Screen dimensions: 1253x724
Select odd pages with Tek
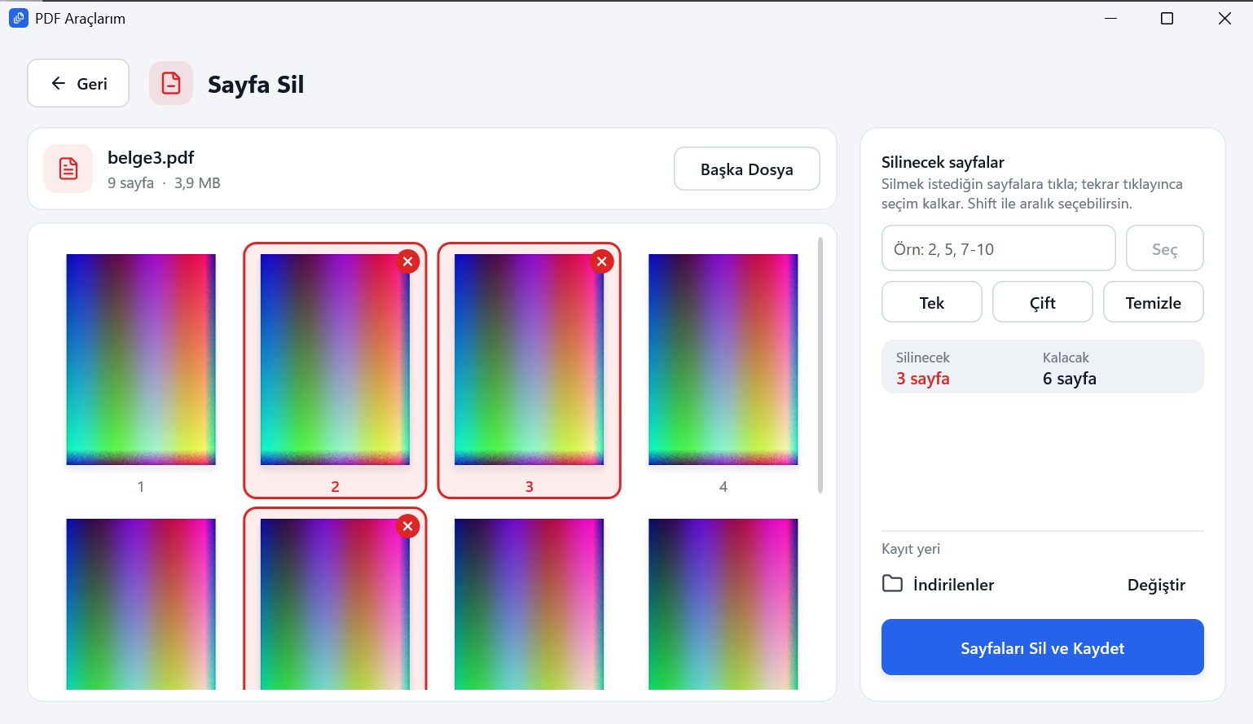click(932, 302)
